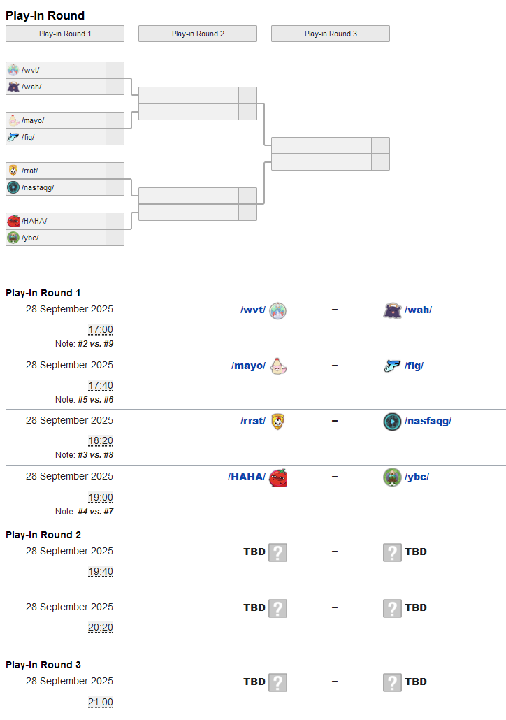The width and height of the screenshot is (506, 720).
Task: Click the 21:00 Round 3 match time
Action: [101, 702]
